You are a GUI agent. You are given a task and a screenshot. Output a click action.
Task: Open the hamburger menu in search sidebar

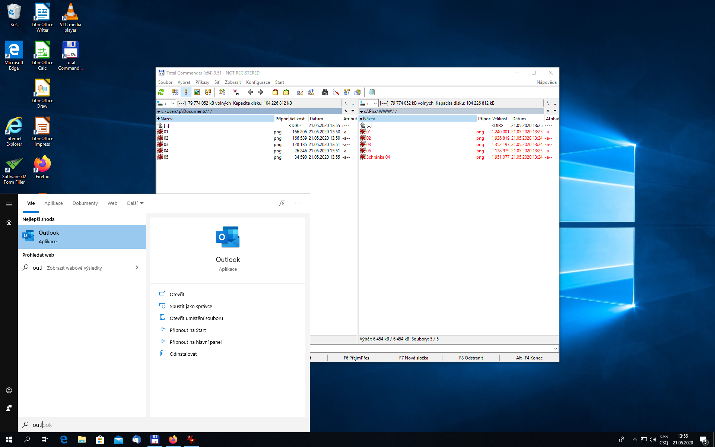9,204
